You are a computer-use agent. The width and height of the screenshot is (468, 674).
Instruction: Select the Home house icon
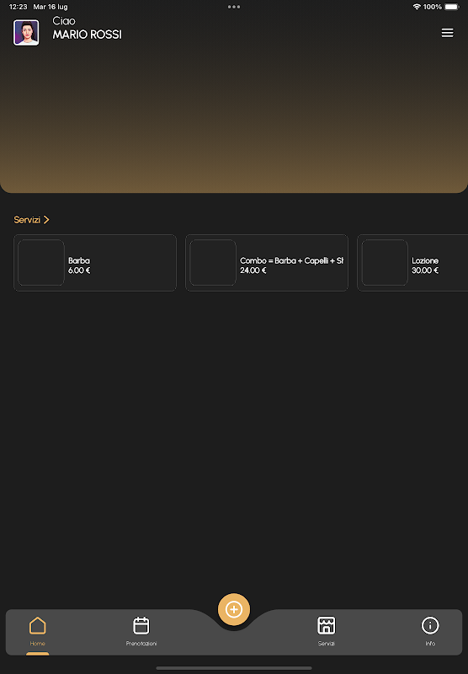coord(37,625)
